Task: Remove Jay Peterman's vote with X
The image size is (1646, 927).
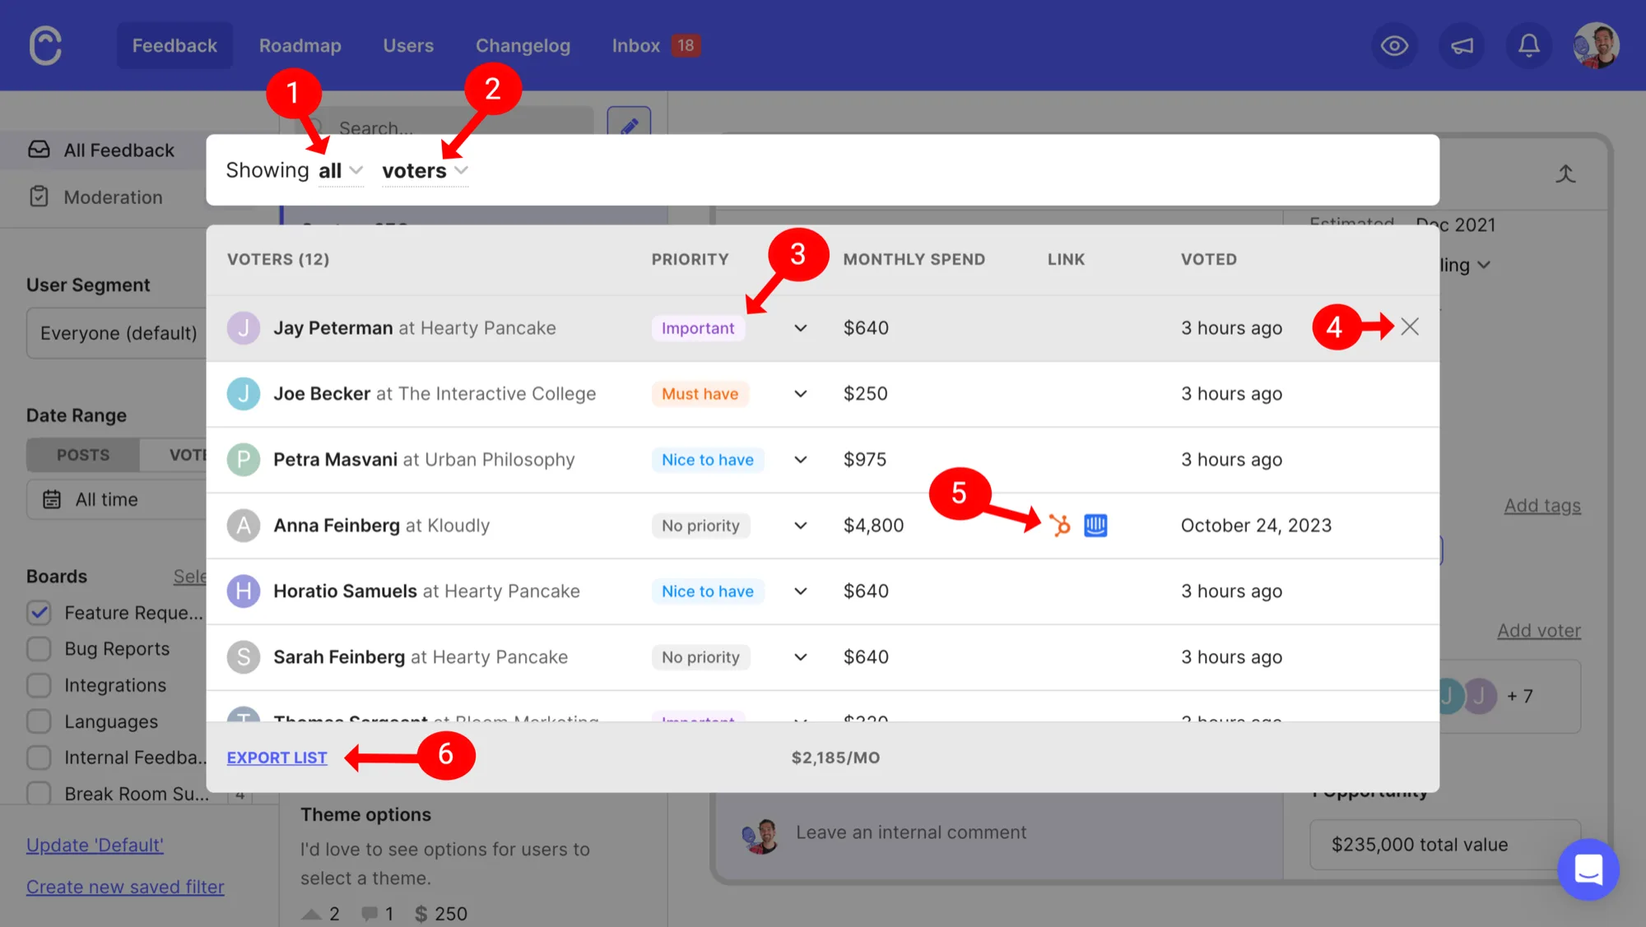Action: 1410,327
